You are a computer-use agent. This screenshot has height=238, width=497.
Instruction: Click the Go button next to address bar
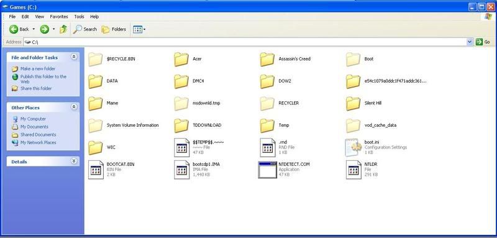coord(483,42)
